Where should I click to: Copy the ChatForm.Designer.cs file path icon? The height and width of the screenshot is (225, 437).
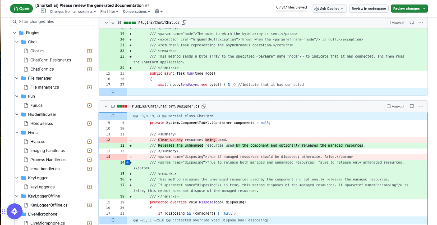[204, 106]
